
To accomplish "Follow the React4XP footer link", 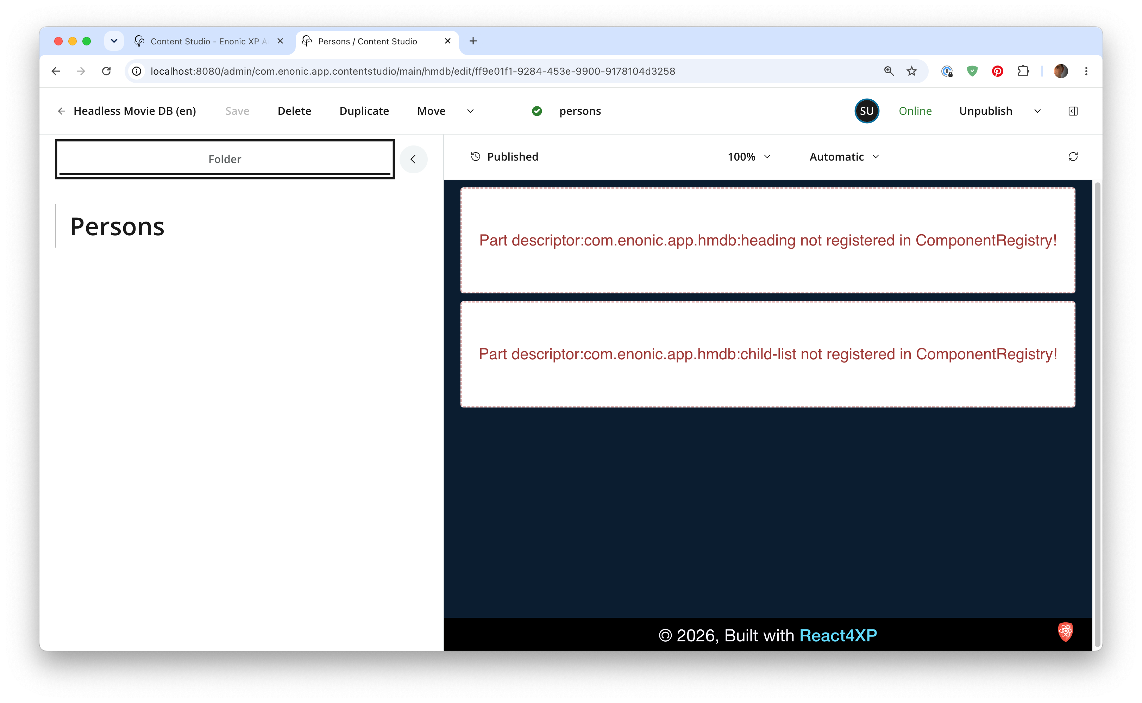I will click(x=838, y=635).
